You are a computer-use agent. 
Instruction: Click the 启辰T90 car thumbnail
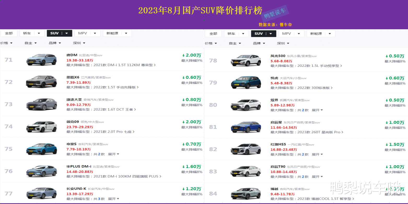[x=246, y=171]
